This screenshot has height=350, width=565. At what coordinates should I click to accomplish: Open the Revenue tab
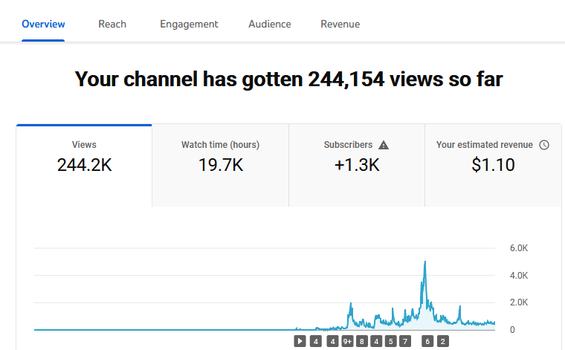(340, 24)
